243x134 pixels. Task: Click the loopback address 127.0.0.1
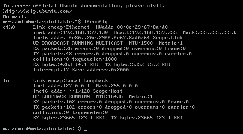(73, 86)
